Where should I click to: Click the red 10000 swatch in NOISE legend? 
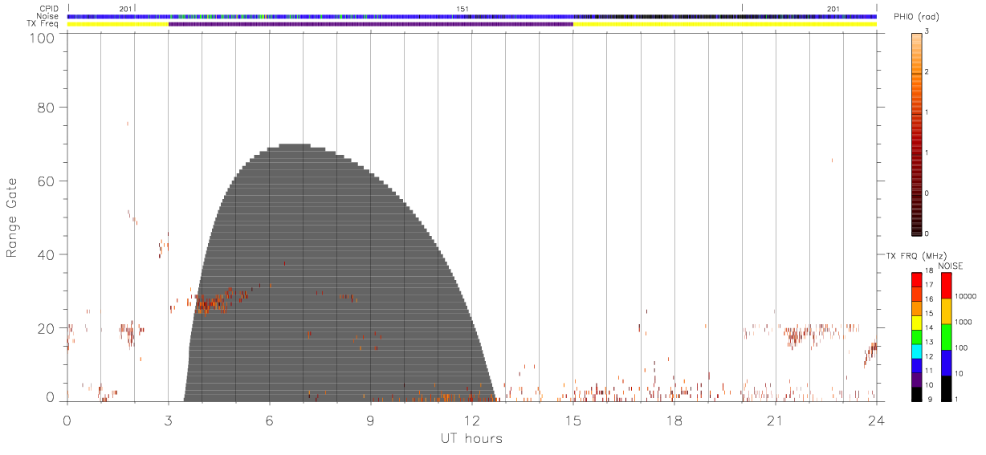coord(946,286)
